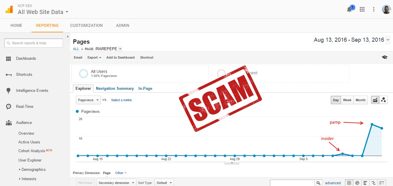Open the advanced filter link
The width and height of the screenshot is (393, 186).
point(333,183)
